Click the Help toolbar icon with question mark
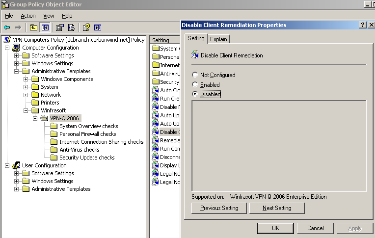The height and width of the screenshot is (238, 375). click(x=86, y=28)
